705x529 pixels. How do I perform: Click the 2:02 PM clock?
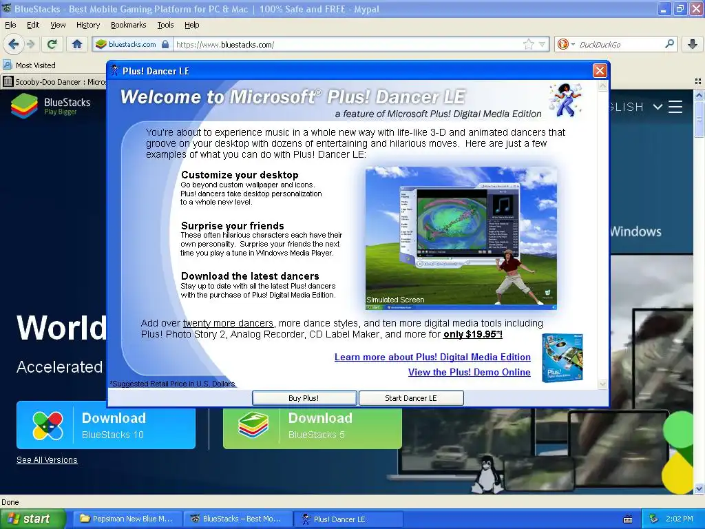click(x=680, y=519)
